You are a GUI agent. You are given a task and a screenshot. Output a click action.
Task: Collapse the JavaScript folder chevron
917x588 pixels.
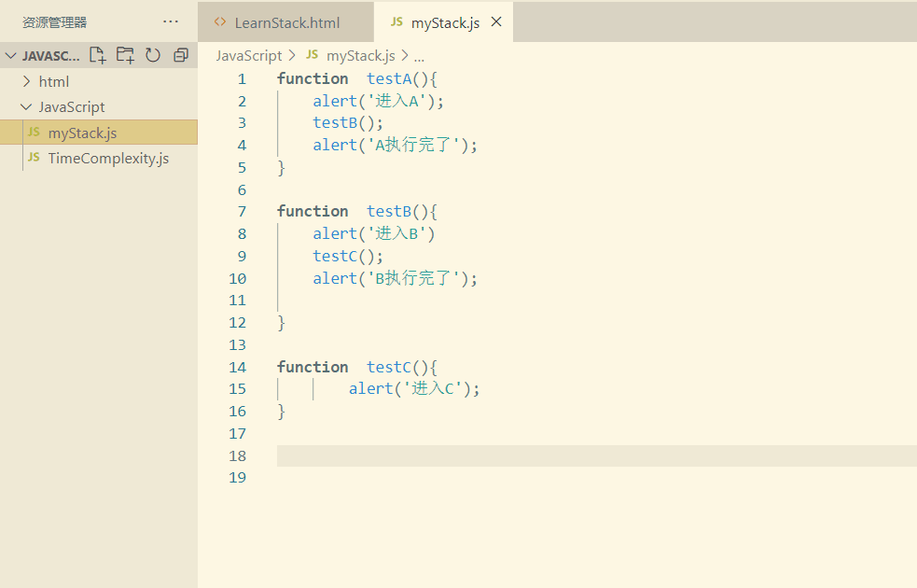(26, 106)
